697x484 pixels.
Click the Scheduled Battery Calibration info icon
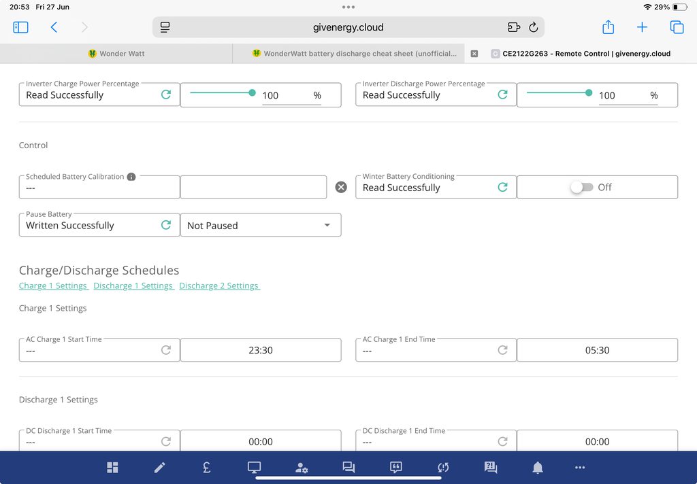pos(131,177)
